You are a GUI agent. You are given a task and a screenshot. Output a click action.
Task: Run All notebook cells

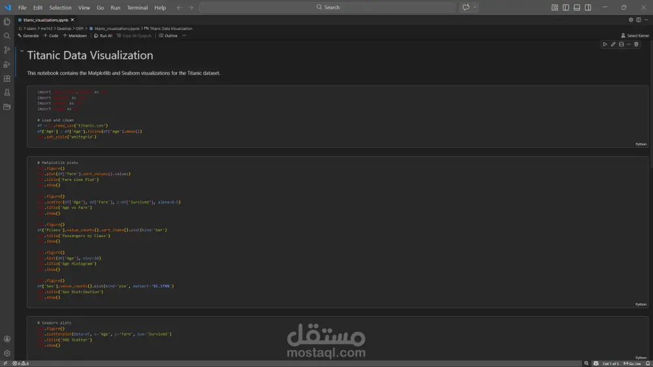(103, 36)
